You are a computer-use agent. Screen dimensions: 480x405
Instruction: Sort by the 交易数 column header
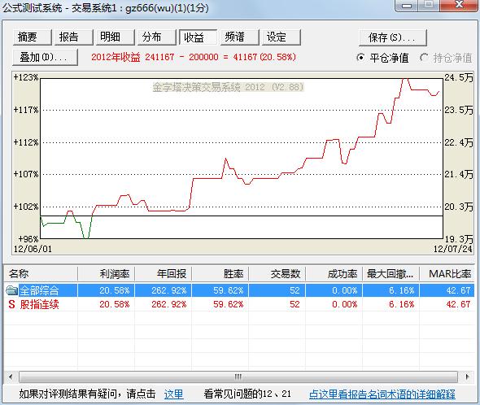point(277,274)
